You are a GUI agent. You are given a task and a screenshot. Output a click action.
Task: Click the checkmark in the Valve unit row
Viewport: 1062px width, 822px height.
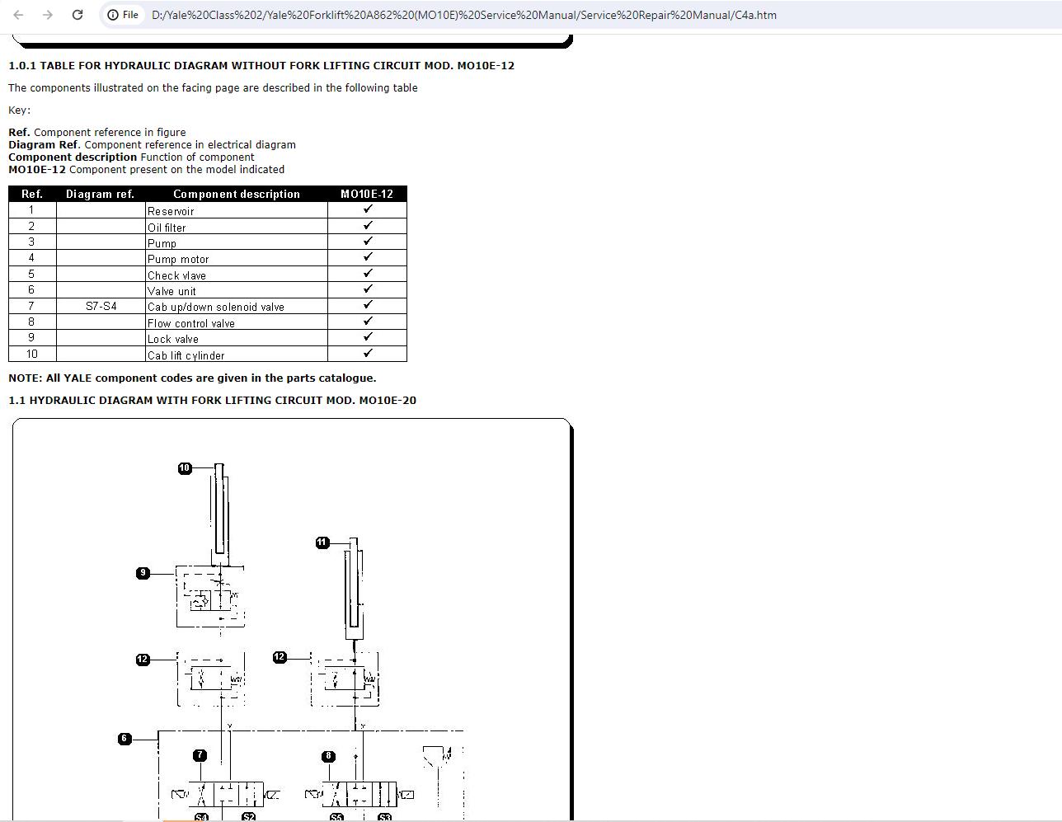368,289
